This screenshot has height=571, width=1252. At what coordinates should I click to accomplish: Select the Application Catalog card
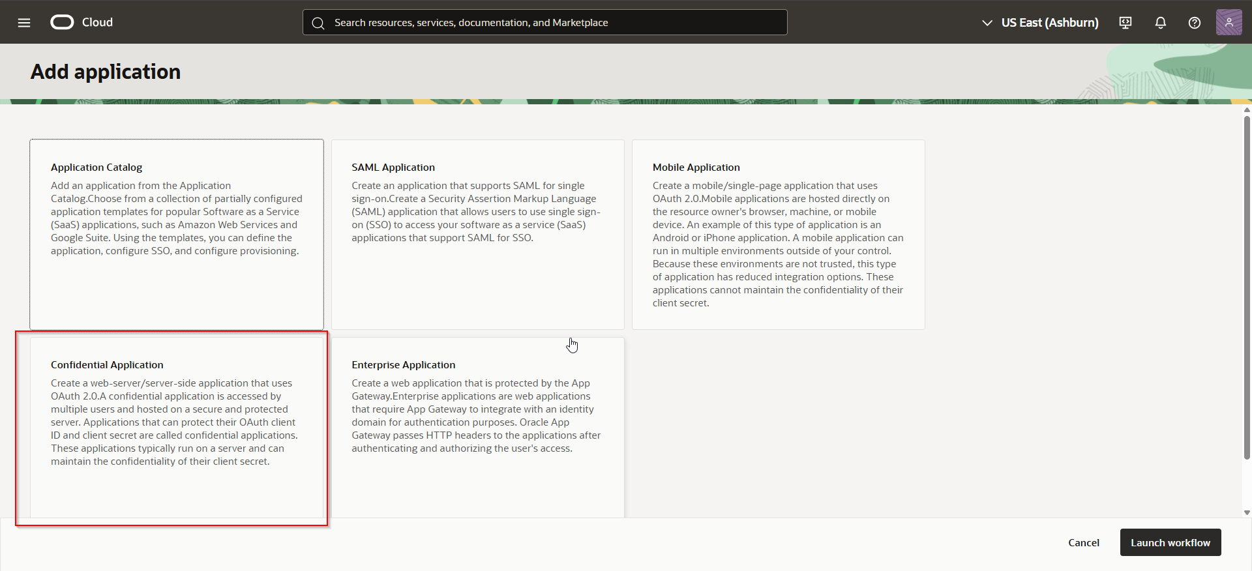pos(177,234)
